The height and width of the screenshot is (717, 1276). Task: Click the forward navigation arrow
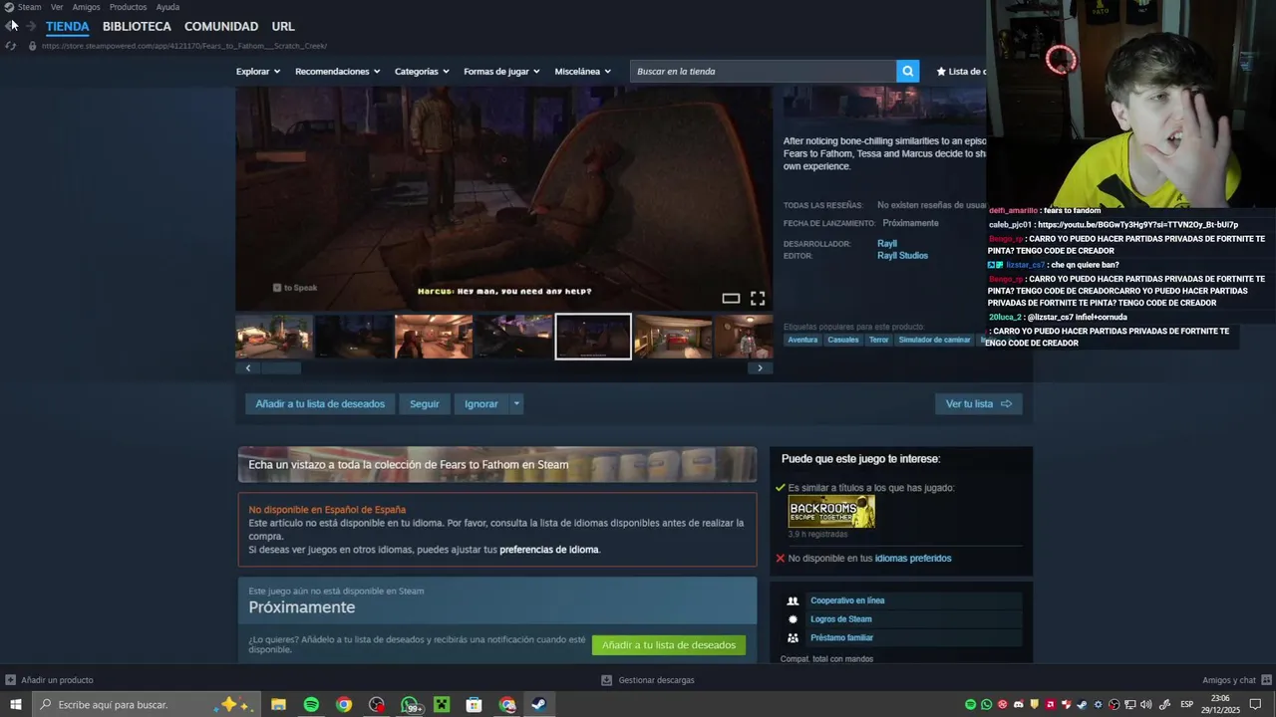pyautogui.click(x=31, y=26)
